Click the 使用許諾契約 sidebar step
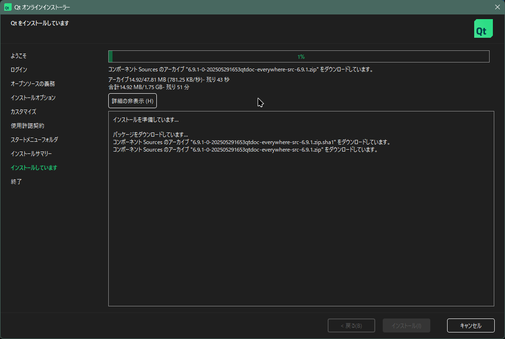Viewport: 505px width, 339px height. [28, 126]
